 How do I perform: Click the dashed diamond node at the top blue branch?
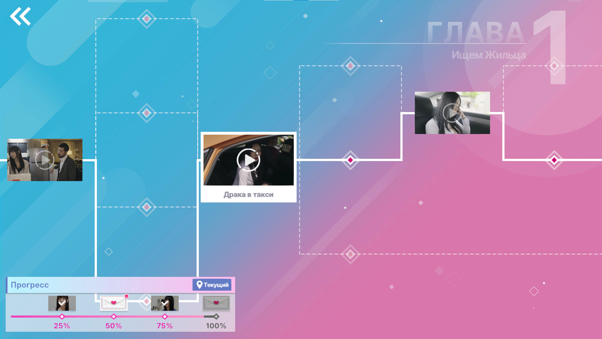[x=146, y=19]
